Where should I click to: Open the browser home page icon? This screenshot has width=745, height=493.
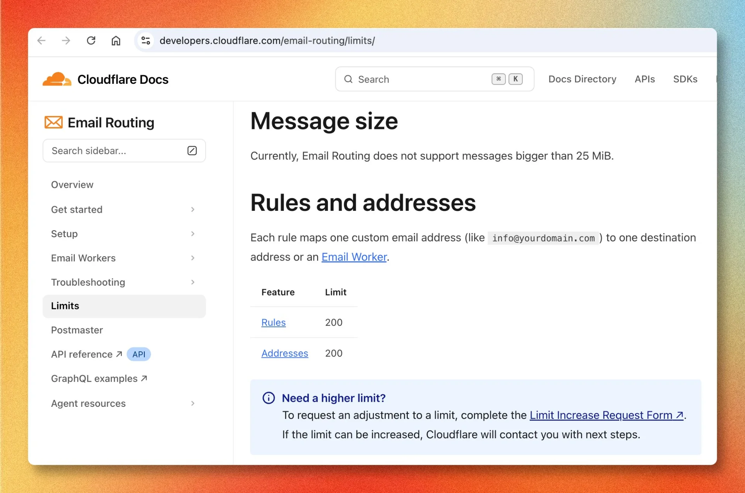[116, 40]
